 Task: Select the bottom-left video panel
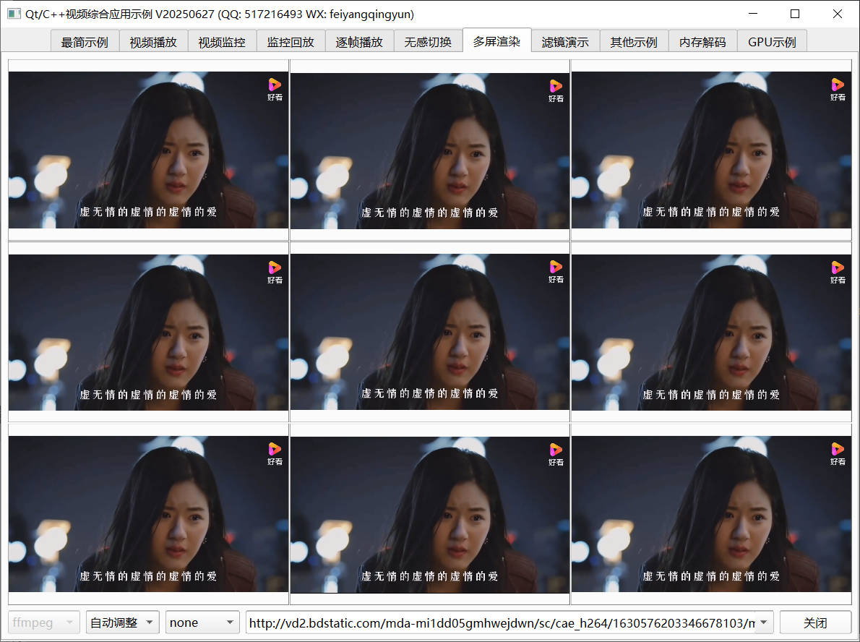coord(148,514)
